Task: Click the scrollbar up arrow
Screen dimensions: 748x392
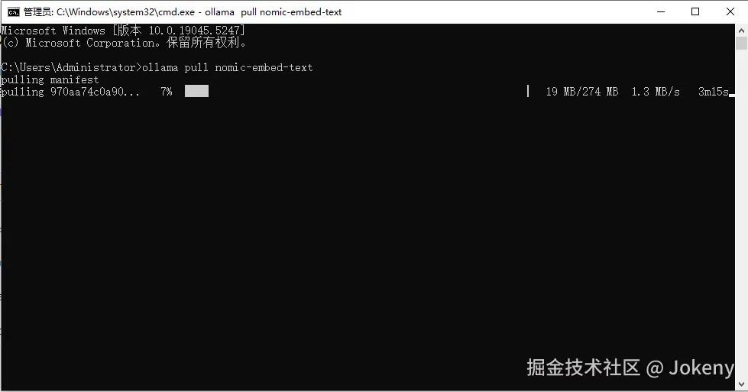Action: pyautogui.click(x=741, y=30)
